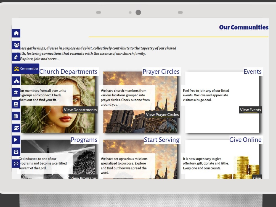Image resolution: width=276 pixels, height=207 pixels.
Task: Click the text 'We have set up various missions'
Action: (x=124, y=159)
